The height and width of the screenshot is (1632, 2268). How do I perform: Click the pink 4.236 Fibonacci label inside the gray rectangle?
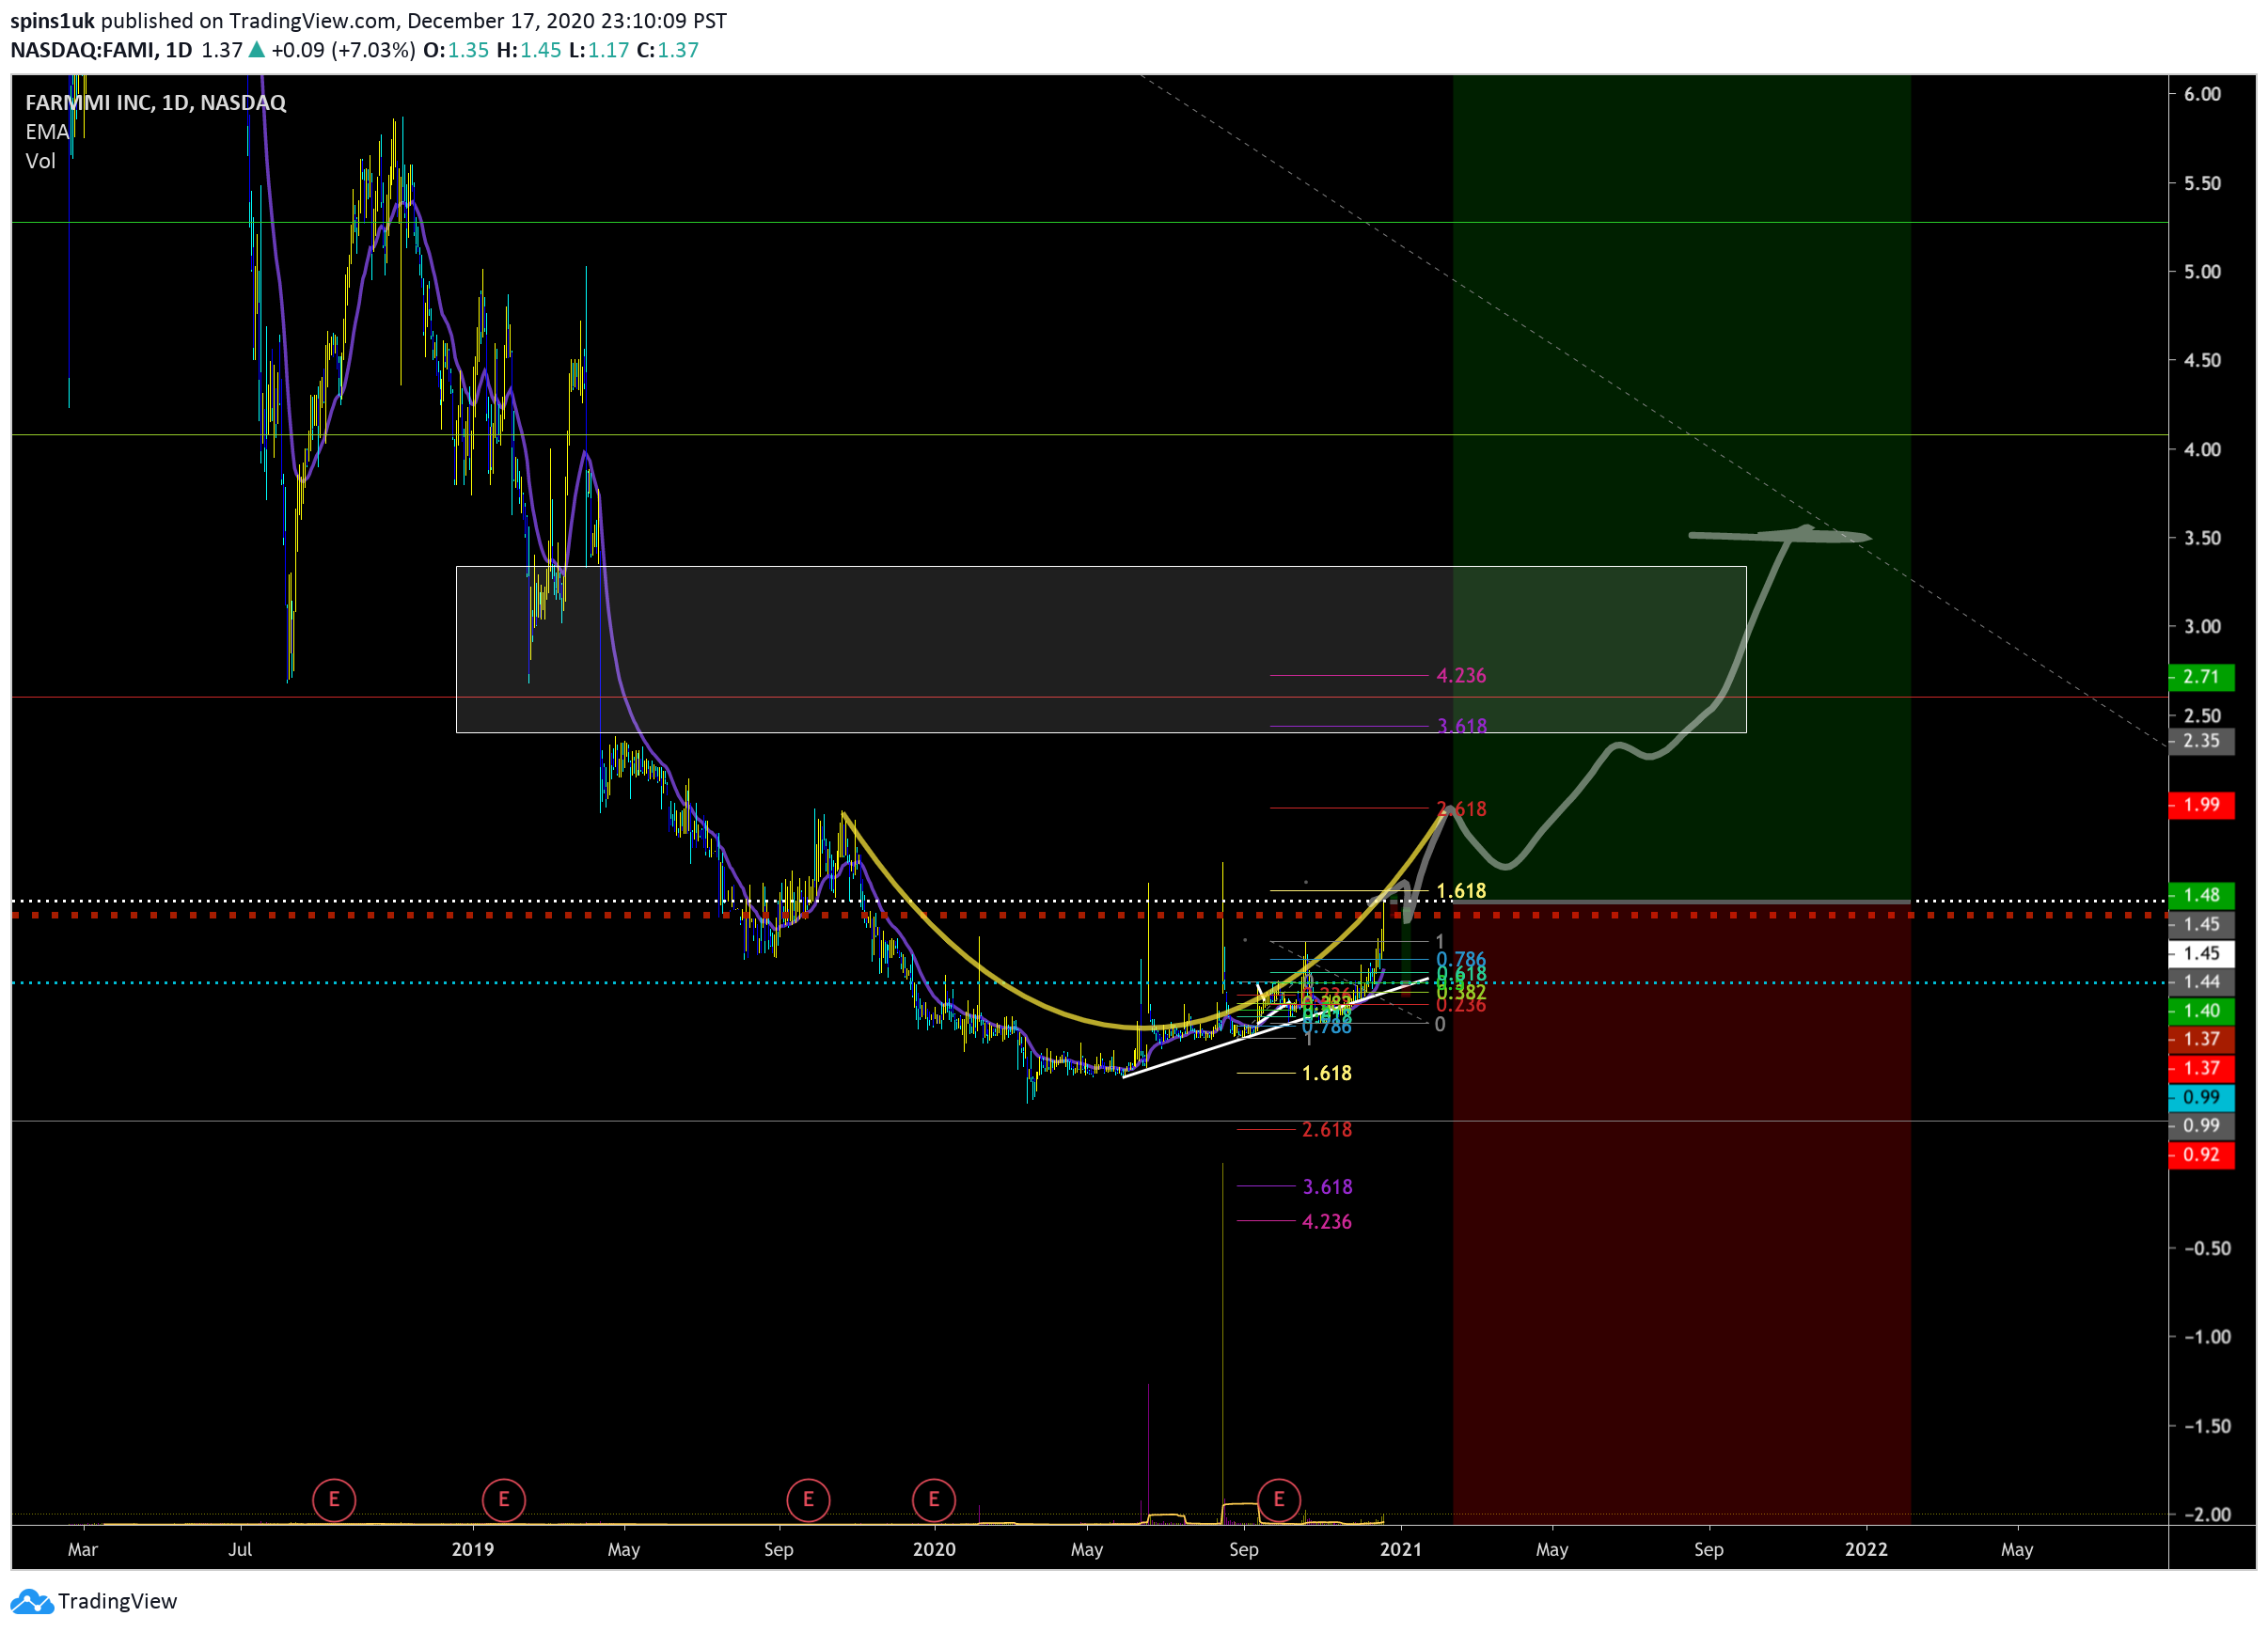1461,676
